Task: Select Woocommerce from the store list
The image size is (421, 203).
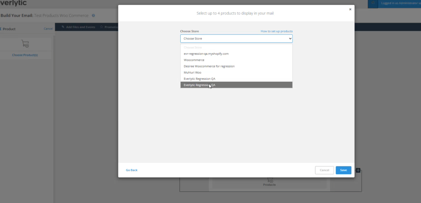Action: pos(194,60)
